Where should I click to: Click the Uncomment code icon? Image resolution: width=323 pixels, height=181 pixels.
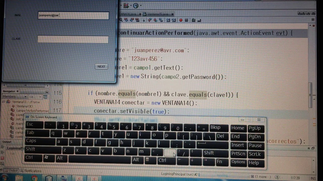(199, 20)
